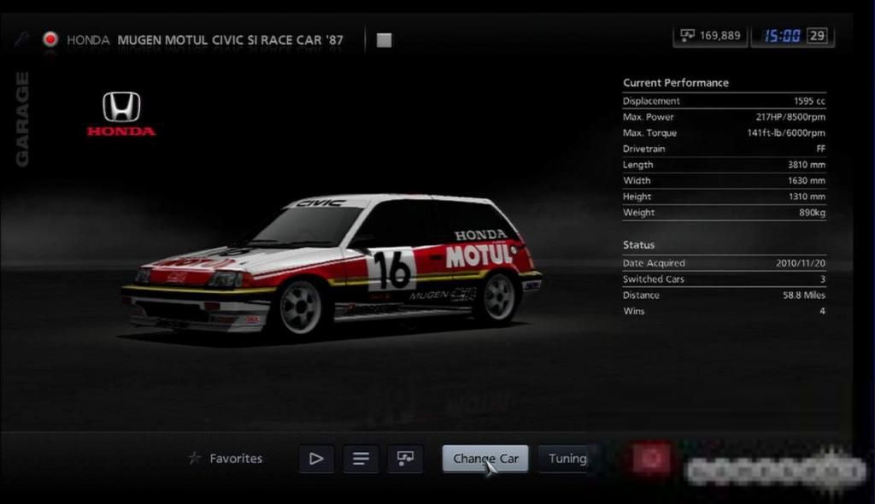Click the red dot car color indicator
The width and height of the screenshot is (875, 504).
50,39
